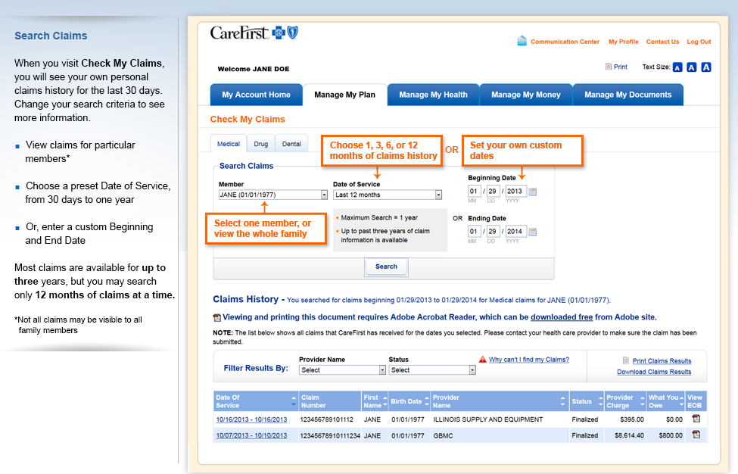The width and height of the screenshot is (738, 474).
Task: Sort claims by First Name column arrows
Action: (x=385, y=401)
